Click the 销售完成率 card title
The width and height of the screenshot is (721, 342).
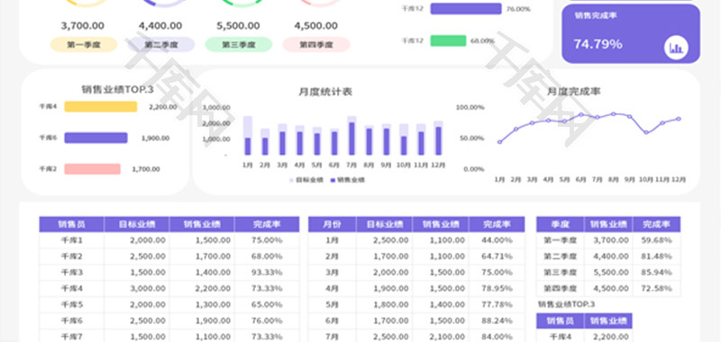(x=596, y=15)
